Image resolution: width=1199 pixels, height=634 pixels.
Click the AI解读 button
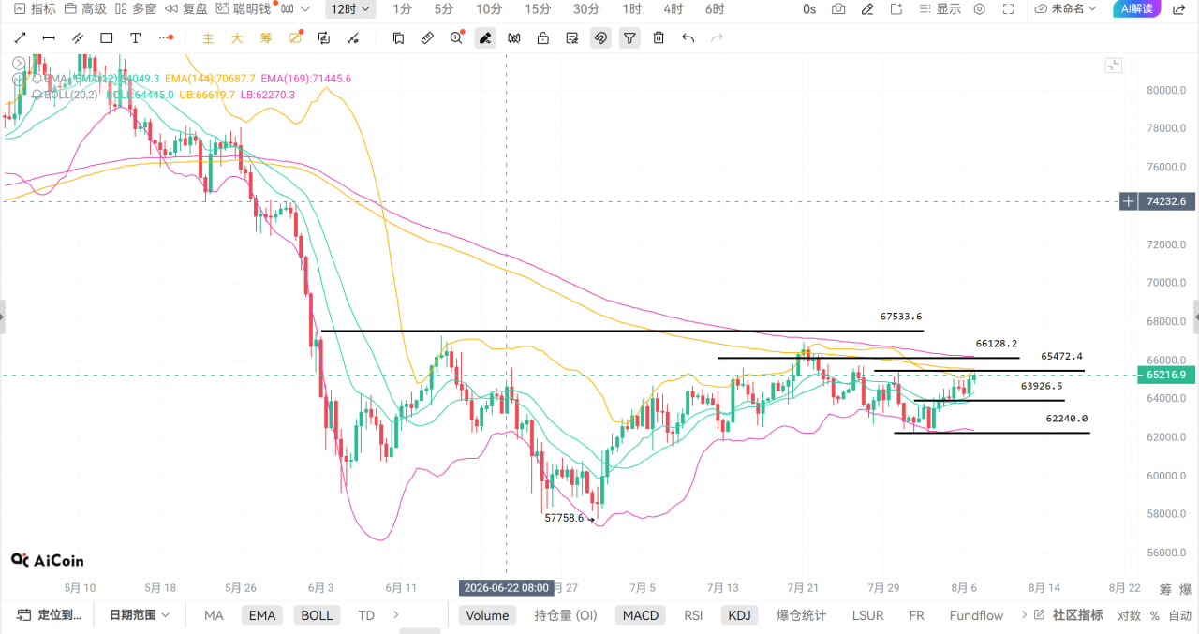coord(1138,9)
